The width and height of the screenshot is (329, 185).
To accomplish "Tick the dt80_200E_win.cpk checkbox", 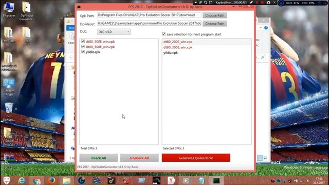I will pos(83,41).
